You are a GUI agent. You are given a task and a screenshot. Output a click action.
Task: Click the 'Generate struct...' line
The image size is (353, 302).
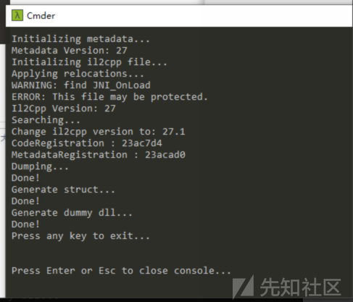[63, 190]
